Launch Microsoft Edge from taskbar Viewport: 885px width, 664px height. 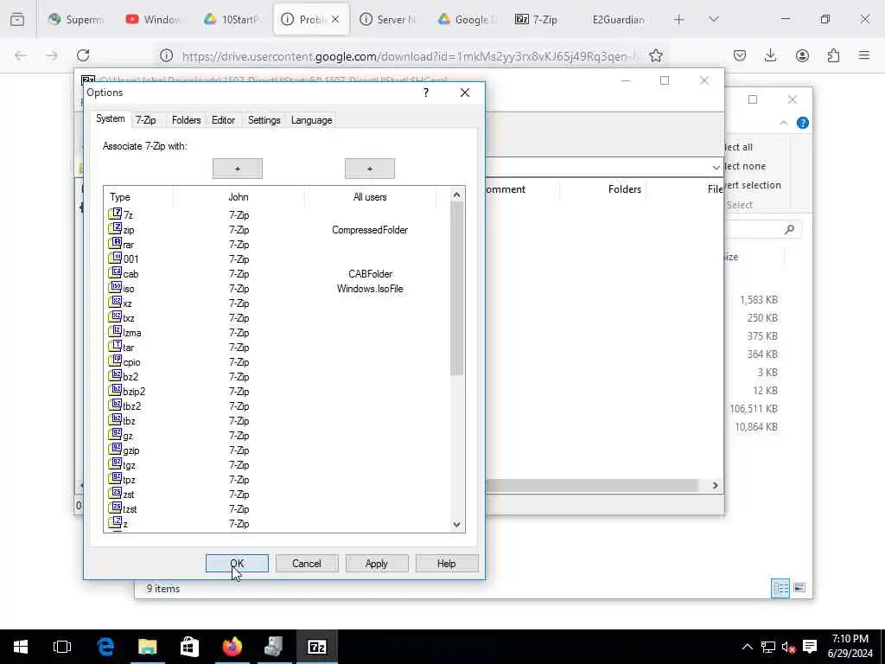tap(105, 647)
